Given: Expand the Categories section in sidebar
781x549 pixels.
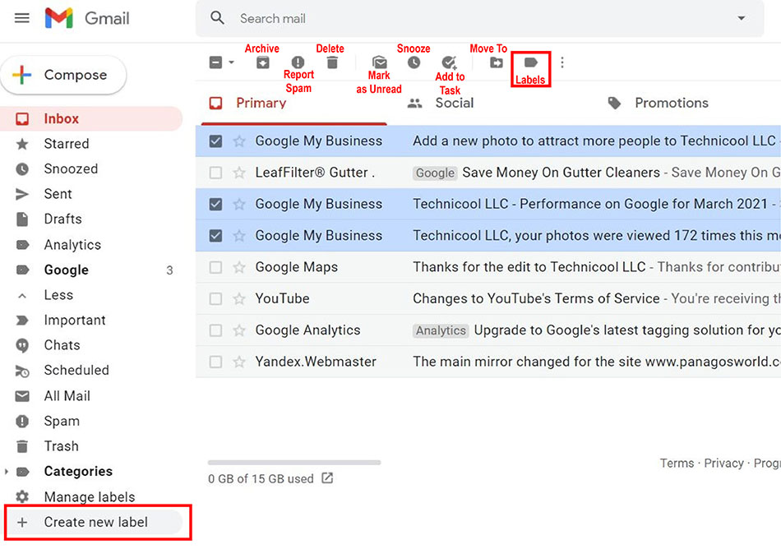Looking at the screenshot, I should (7, 472).
